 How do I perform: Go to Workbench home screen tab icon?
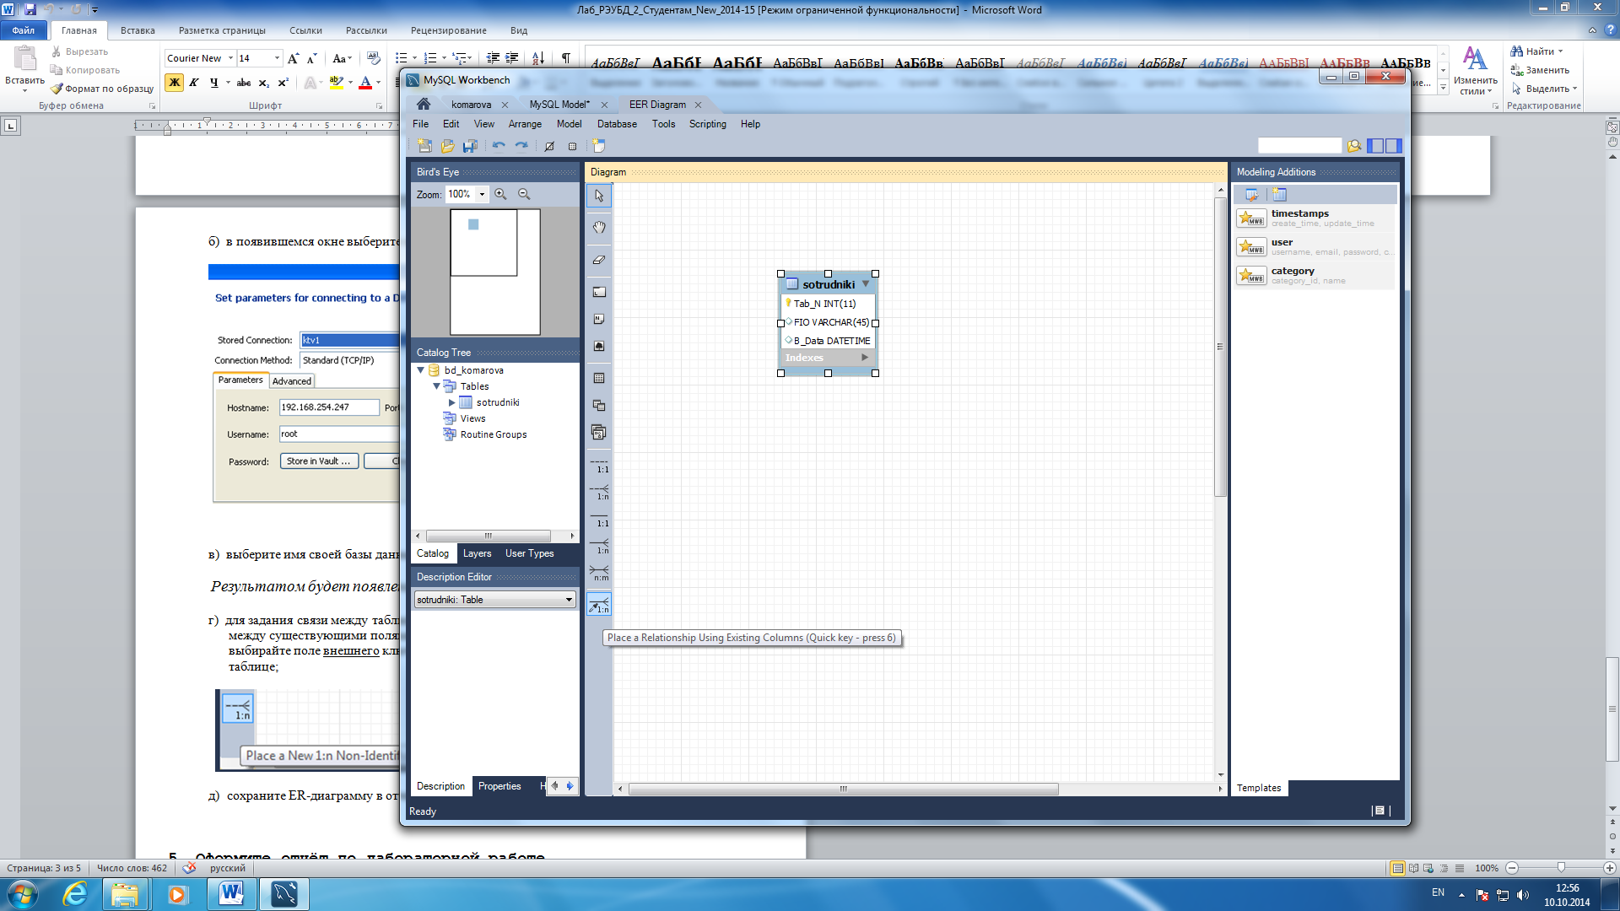click(424, 104)
